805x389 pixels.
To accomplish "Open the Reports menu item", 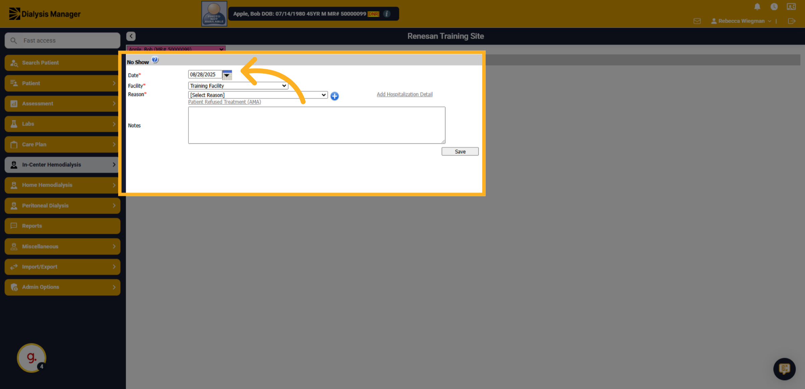I will pyautogui.click(x=62, y=226).
